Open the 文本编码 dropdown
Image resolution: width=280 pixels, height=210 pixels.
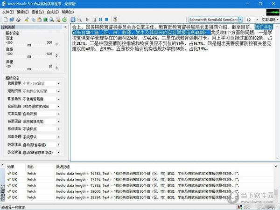(270, 20)
